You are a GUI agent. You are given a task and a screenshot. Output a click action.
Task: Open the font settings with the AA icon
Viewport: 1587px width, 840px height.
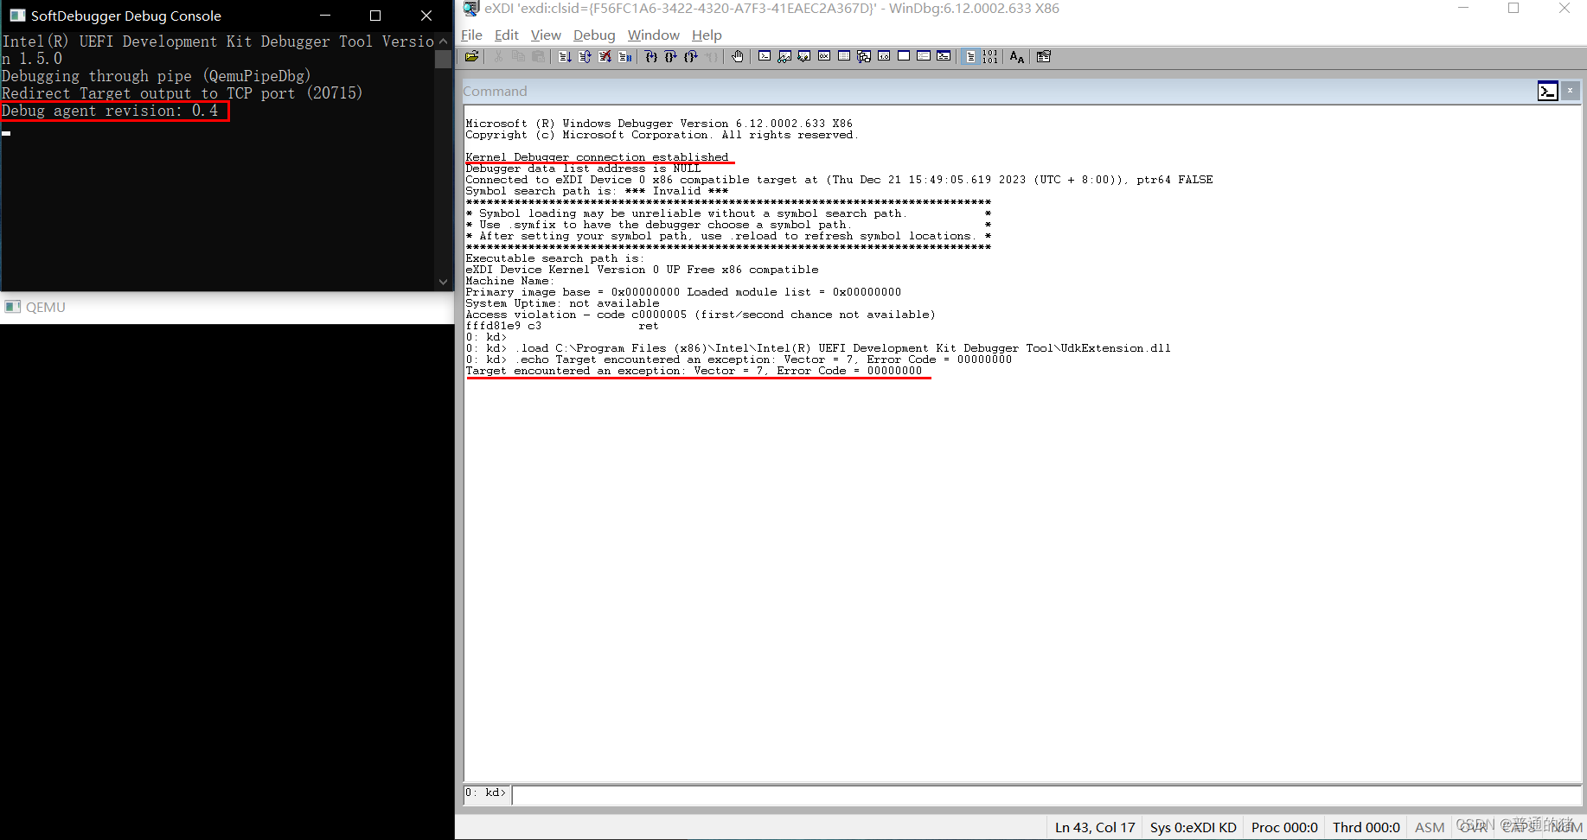coord(1016,56)
